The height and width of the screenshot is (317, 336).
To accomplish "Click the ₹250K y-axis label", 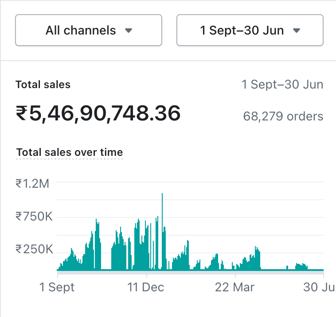I will (34, 249).
